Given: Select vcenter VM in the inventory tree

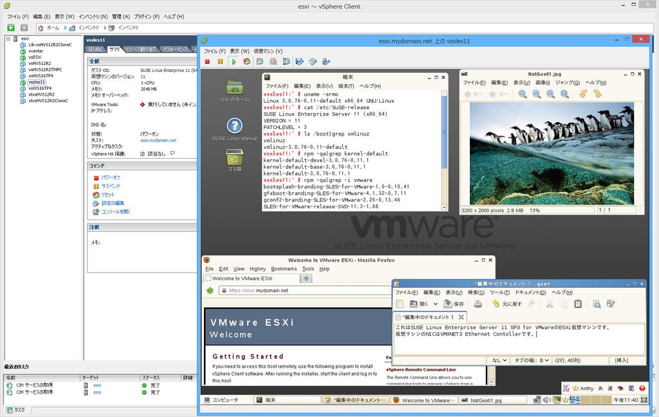Looking at the screenshot, I should click(x=36, y=51).
